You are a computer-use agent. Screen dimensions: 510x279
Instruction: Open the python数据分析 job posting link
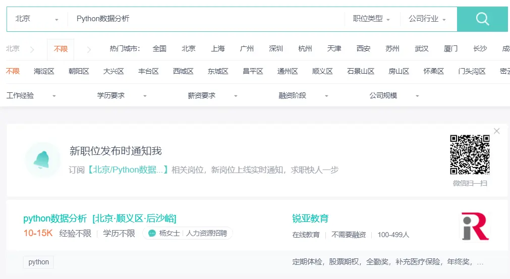(x=99, y=218)
